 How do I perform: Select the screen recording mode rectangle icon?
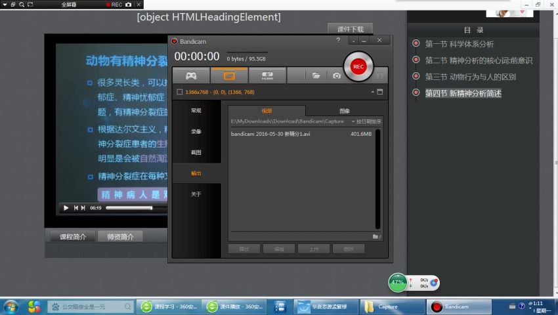[x=229, y=75]
